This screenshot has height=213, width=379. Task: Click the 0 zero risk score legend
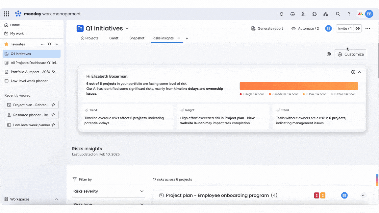[x=344, y=94]
